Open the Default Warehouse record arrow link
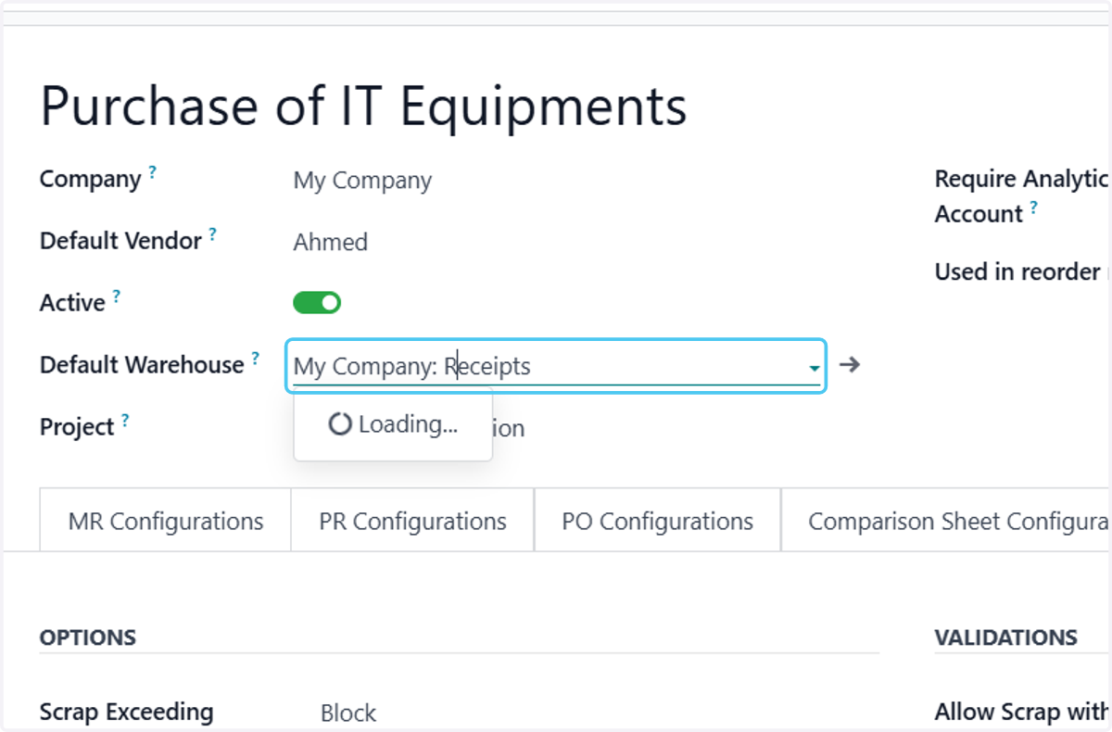Screen dimensions: 1112x732 tap(850, 365)
